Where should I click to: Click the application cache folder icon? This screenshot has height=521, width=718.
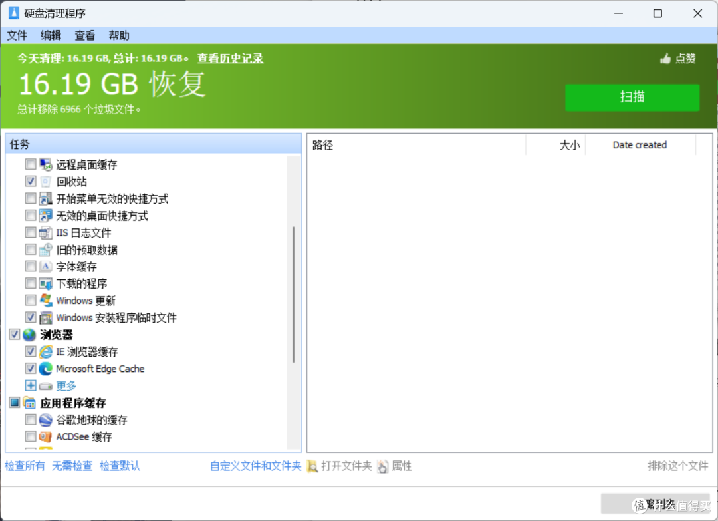[29, 403]
